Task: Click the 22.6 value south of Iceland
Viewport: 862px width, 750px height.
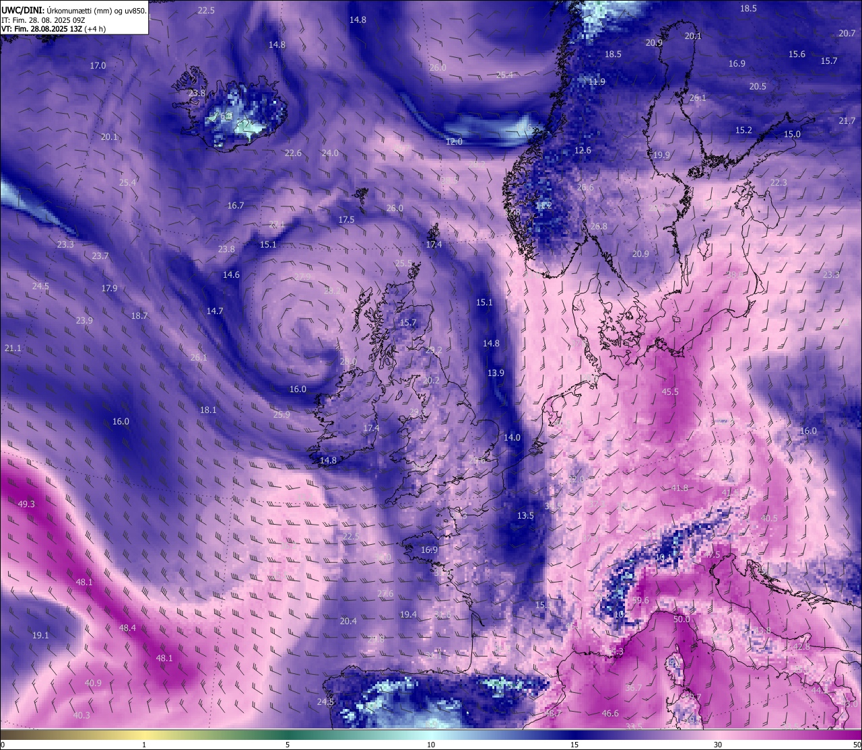Action: point(293,153)
